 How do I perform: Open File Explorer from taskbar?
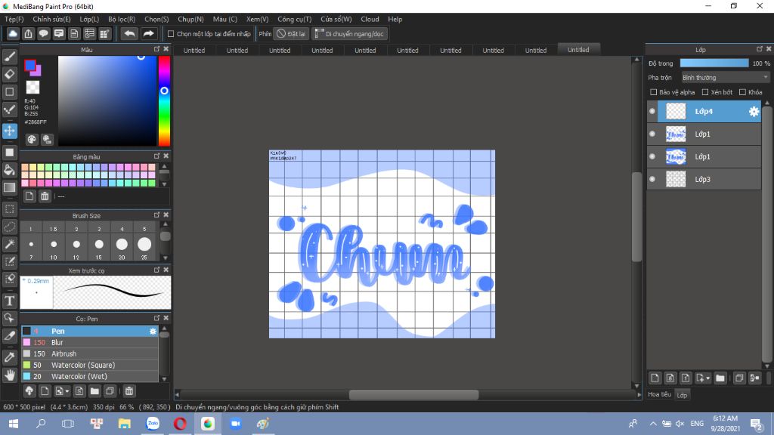click(125, 424)
